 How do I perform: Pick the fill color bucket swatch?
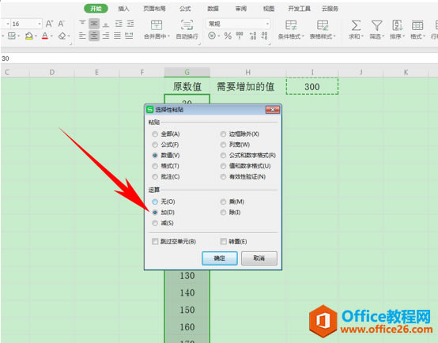pyautogui.click(x=28, y=36)
